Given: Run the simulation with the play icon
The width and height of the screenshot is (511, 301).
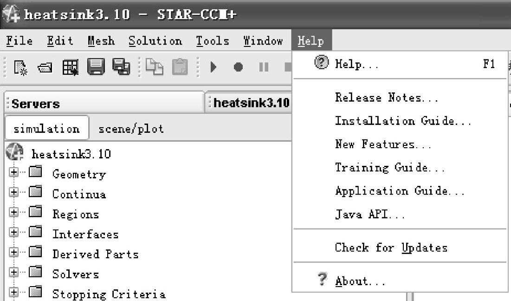Looking at the screenshot, I should [x=213, y=67].
